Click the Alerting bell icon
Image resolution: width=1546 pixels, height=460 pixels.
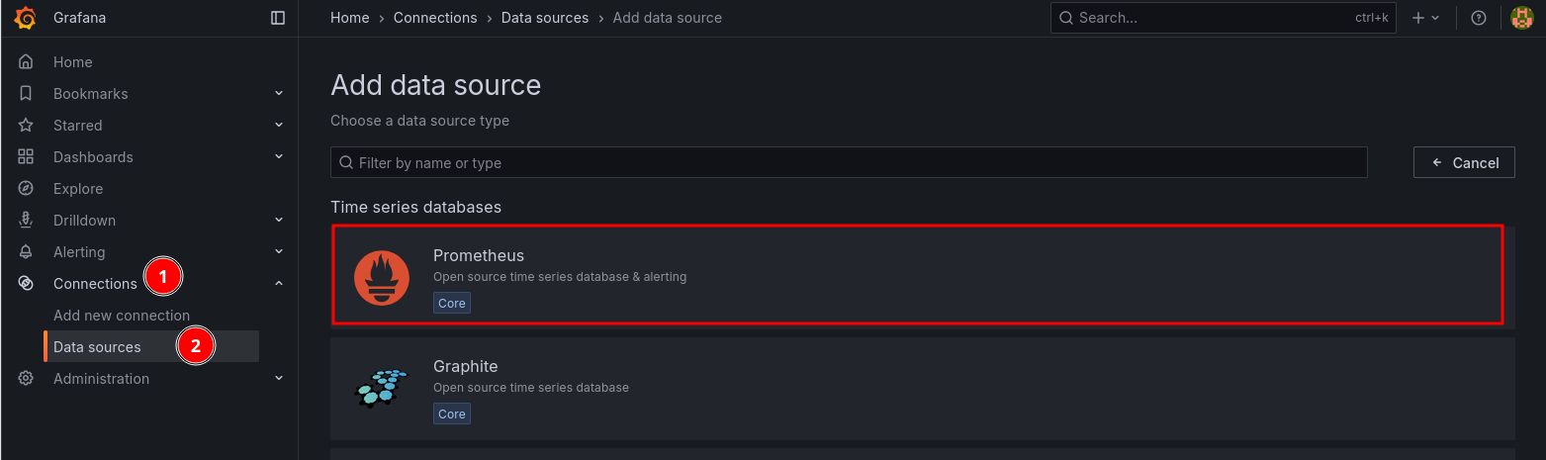click(26, 252)
